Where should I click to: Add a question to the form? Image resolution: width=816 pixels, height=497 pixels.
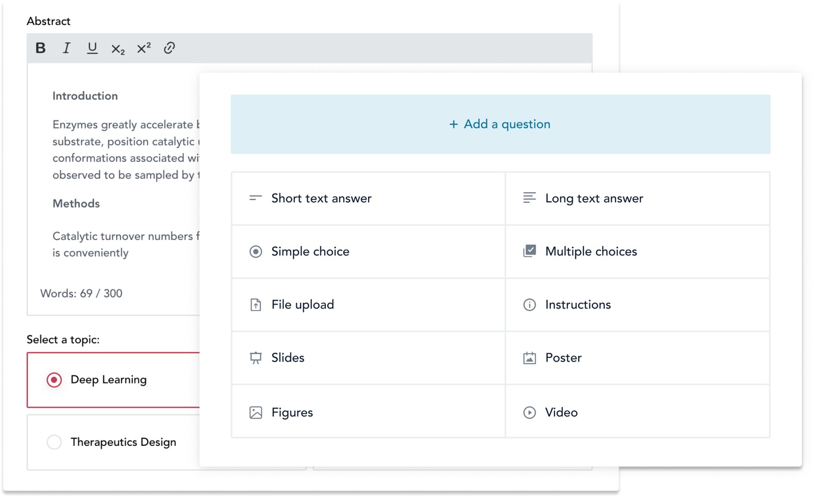[x=500, y=124]
